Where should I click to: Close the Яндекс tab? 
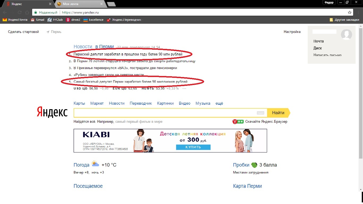click(50, 4)
